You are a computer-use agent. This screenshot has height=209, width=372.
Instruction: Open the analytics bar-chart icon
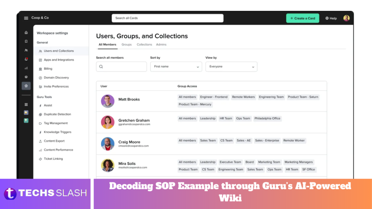[x=26, y=68]
